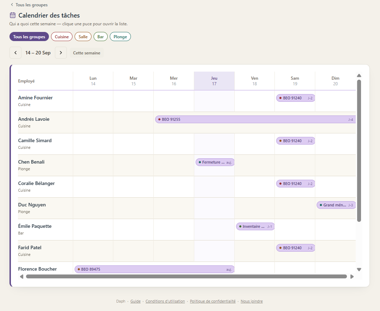This screenshot has height=311, width=380.
Task: Open the Guide footer link
Action: click(x=135, y=301)
